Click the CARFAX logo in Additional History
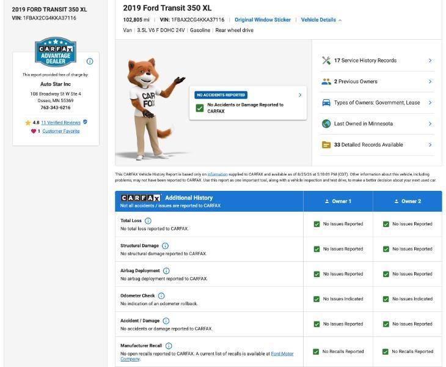Viewport: 446px width, 367px height. pyautogui.click(x=141, y=198)
